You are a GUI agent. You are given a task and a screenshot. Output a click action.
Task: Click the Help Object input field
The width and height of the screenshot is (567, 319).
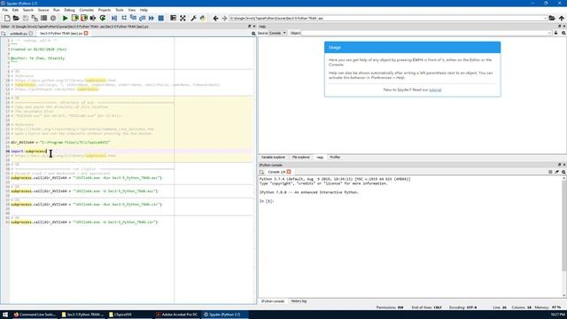(x=426, y=33)
